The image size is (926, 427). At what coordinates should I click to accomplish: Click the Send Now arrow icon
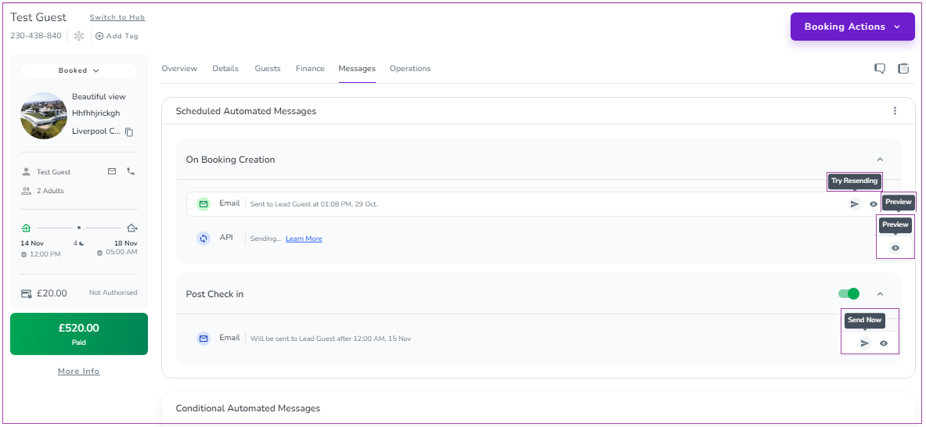point(864,343)
